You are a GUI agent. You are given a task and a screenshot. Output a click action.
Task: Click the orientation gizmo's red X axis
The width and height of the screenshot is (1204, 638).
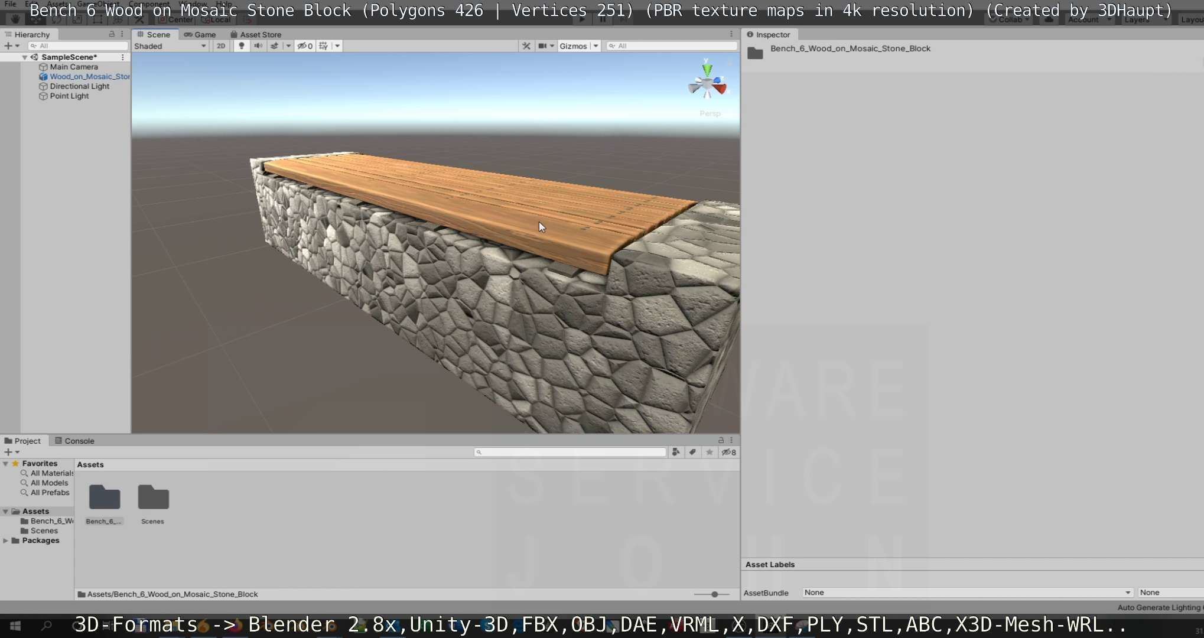(720, 89)
